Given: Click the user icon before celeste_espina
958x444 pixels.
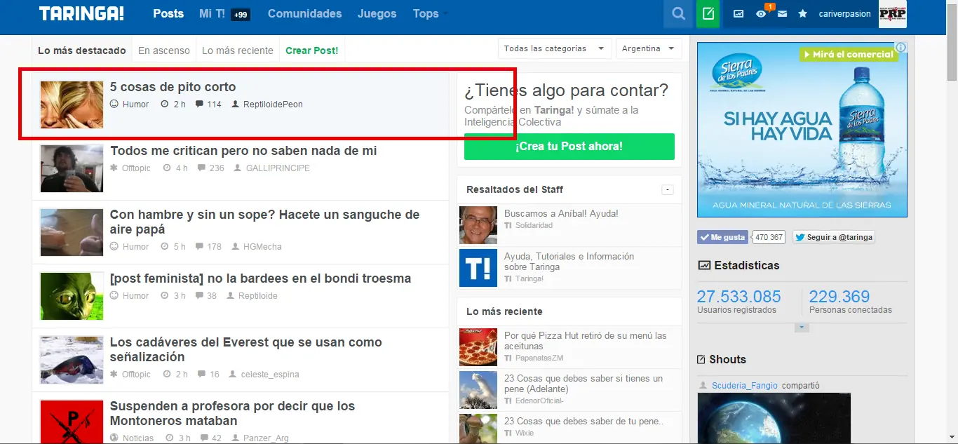Looking at the screenshot, I should point(233,375).
